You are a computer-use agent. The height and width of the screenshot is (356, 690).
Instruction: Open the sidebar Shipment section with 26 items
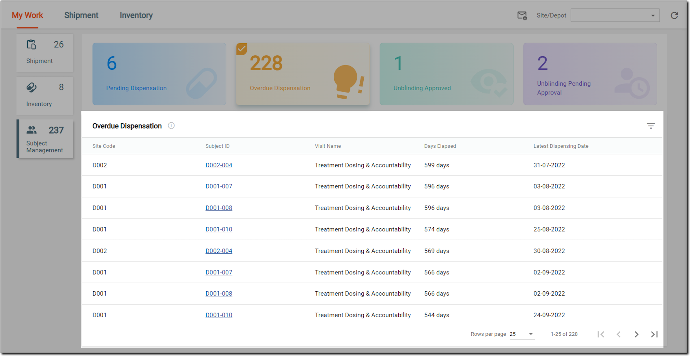click(x=45, y=53)
